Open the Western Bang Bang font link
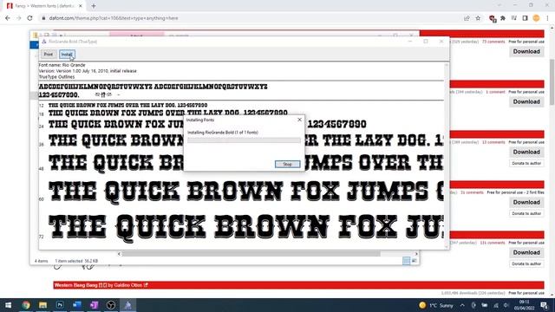The image size is (555, 312). coord(75,285)
